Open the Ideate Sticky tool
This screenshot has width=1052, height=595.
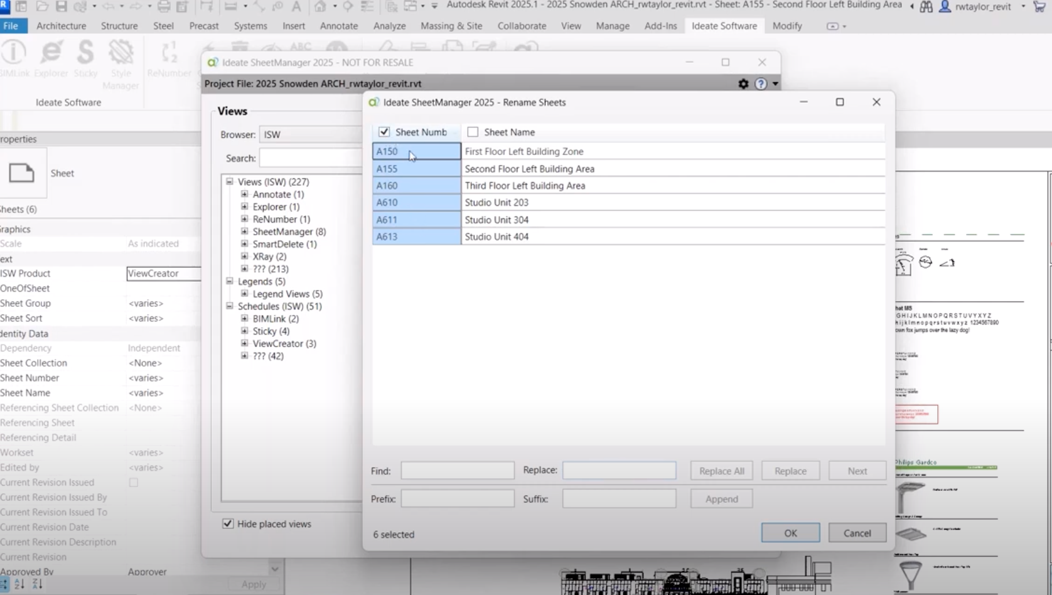click(x=85, y=60)
